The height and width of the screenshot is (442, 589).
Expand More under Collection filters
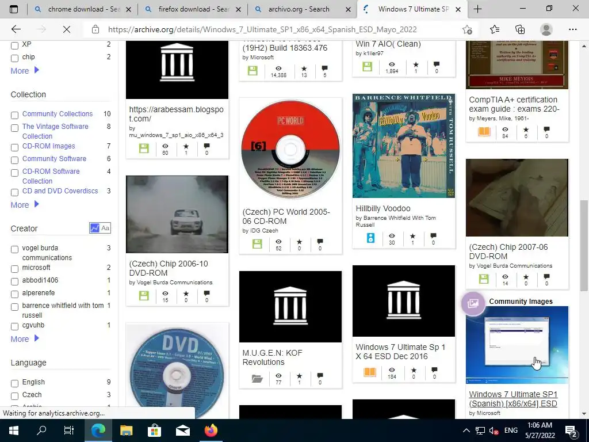tap(25, 205)
